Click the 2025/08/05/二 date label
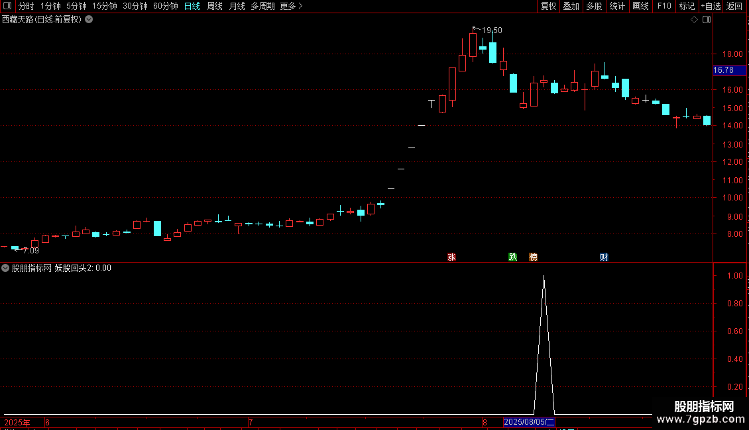Screen dimensions: 749x430 pyautogui.click(x=529, y=422)
